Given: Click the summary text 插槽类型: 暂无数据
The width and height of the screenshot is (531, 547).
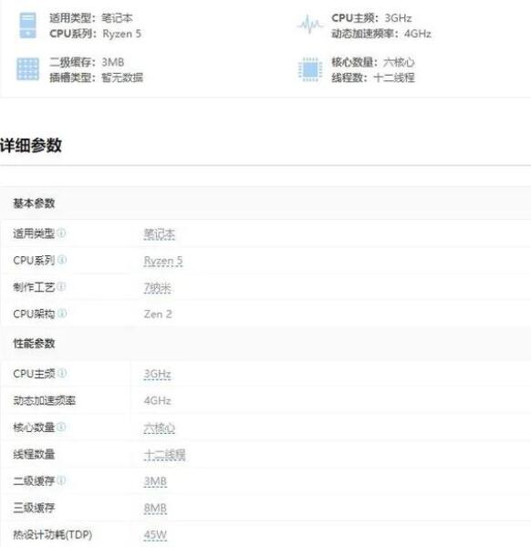Looking at the screenshot, I should pyautogui.click(x=96, y=77).
